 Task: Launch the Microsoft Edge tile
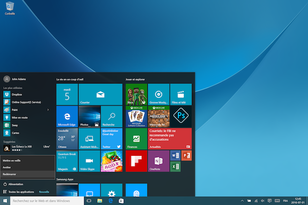[x=67, y=116]
